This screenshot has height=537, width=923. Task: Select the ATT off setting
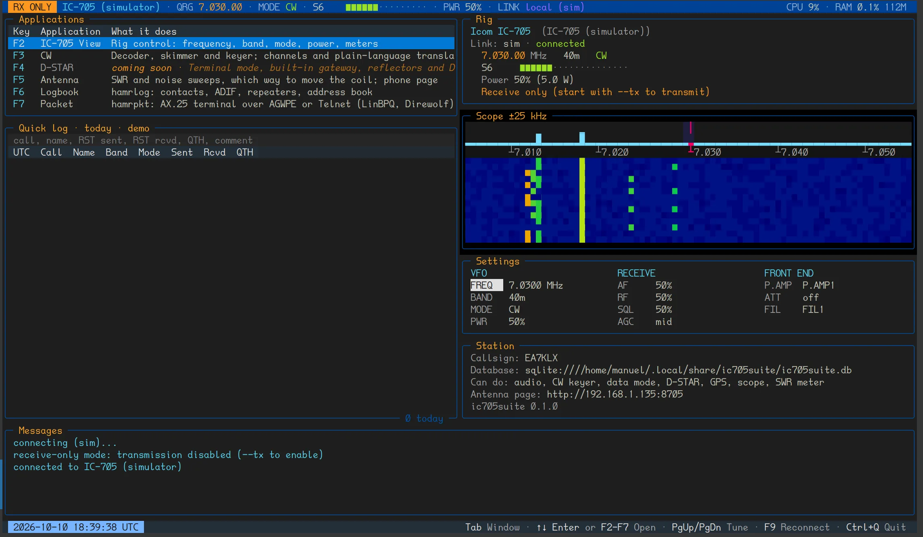[792, 298]
